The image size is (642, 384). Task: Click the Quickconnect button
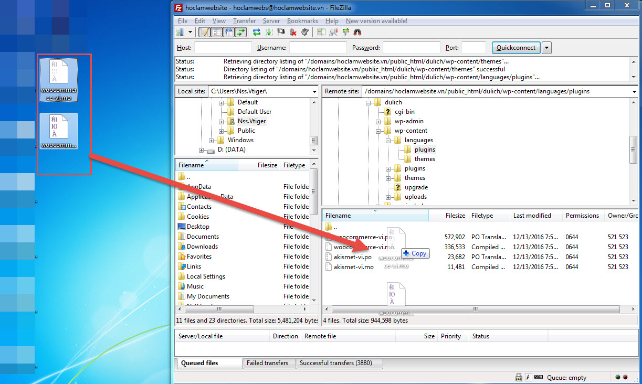pos(516,48)
